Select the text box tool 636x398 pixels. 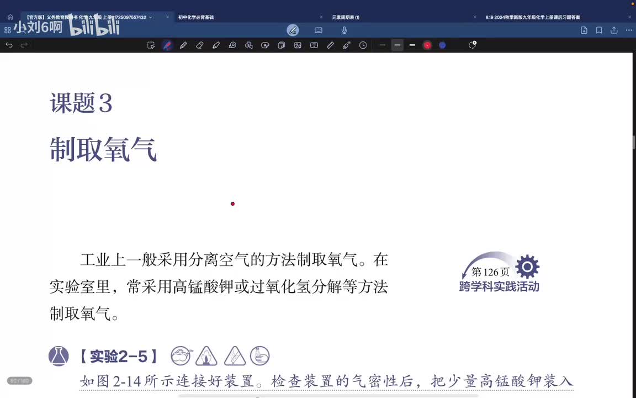pyautogui.click(x=314, y=45)
